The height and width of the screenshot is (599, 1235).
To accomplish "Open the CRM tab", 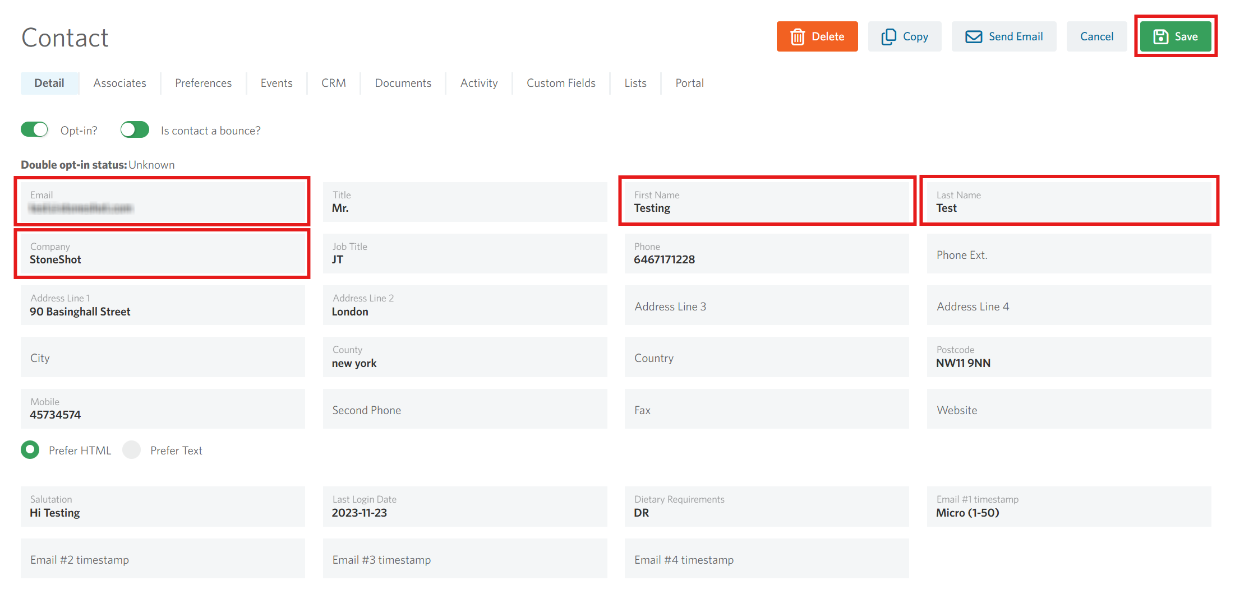I will [334, 83].
